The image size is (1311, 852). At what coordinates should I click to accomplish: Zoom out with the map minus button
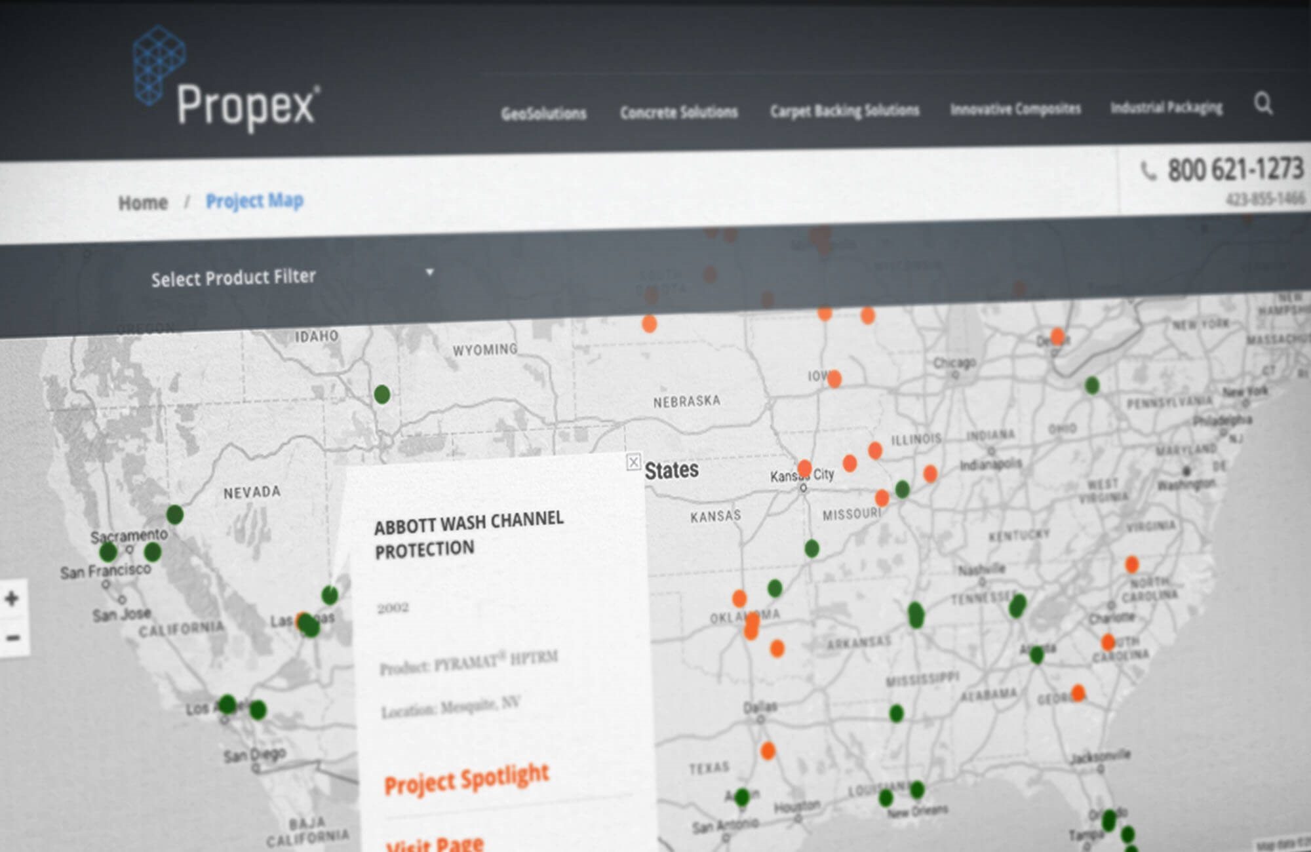tap(12, 637)
